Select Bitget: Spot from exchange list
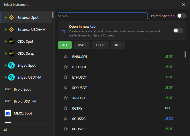 click(x=26, y=65)
